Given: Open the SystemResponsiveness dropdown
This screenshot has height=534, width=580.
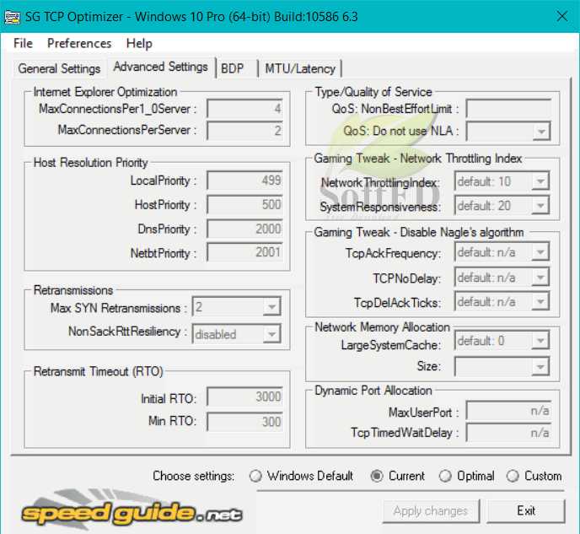Looking at the screenshot, I should click(540, 205).
